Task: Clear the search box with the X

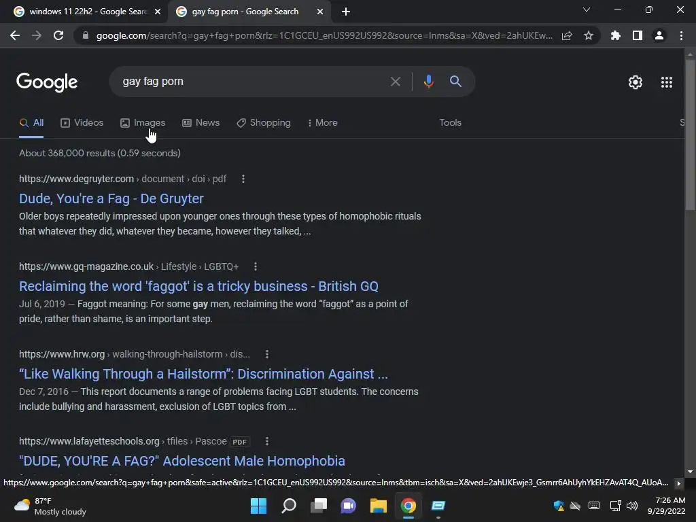Action: pyautogui.click(x=395, y=82)
